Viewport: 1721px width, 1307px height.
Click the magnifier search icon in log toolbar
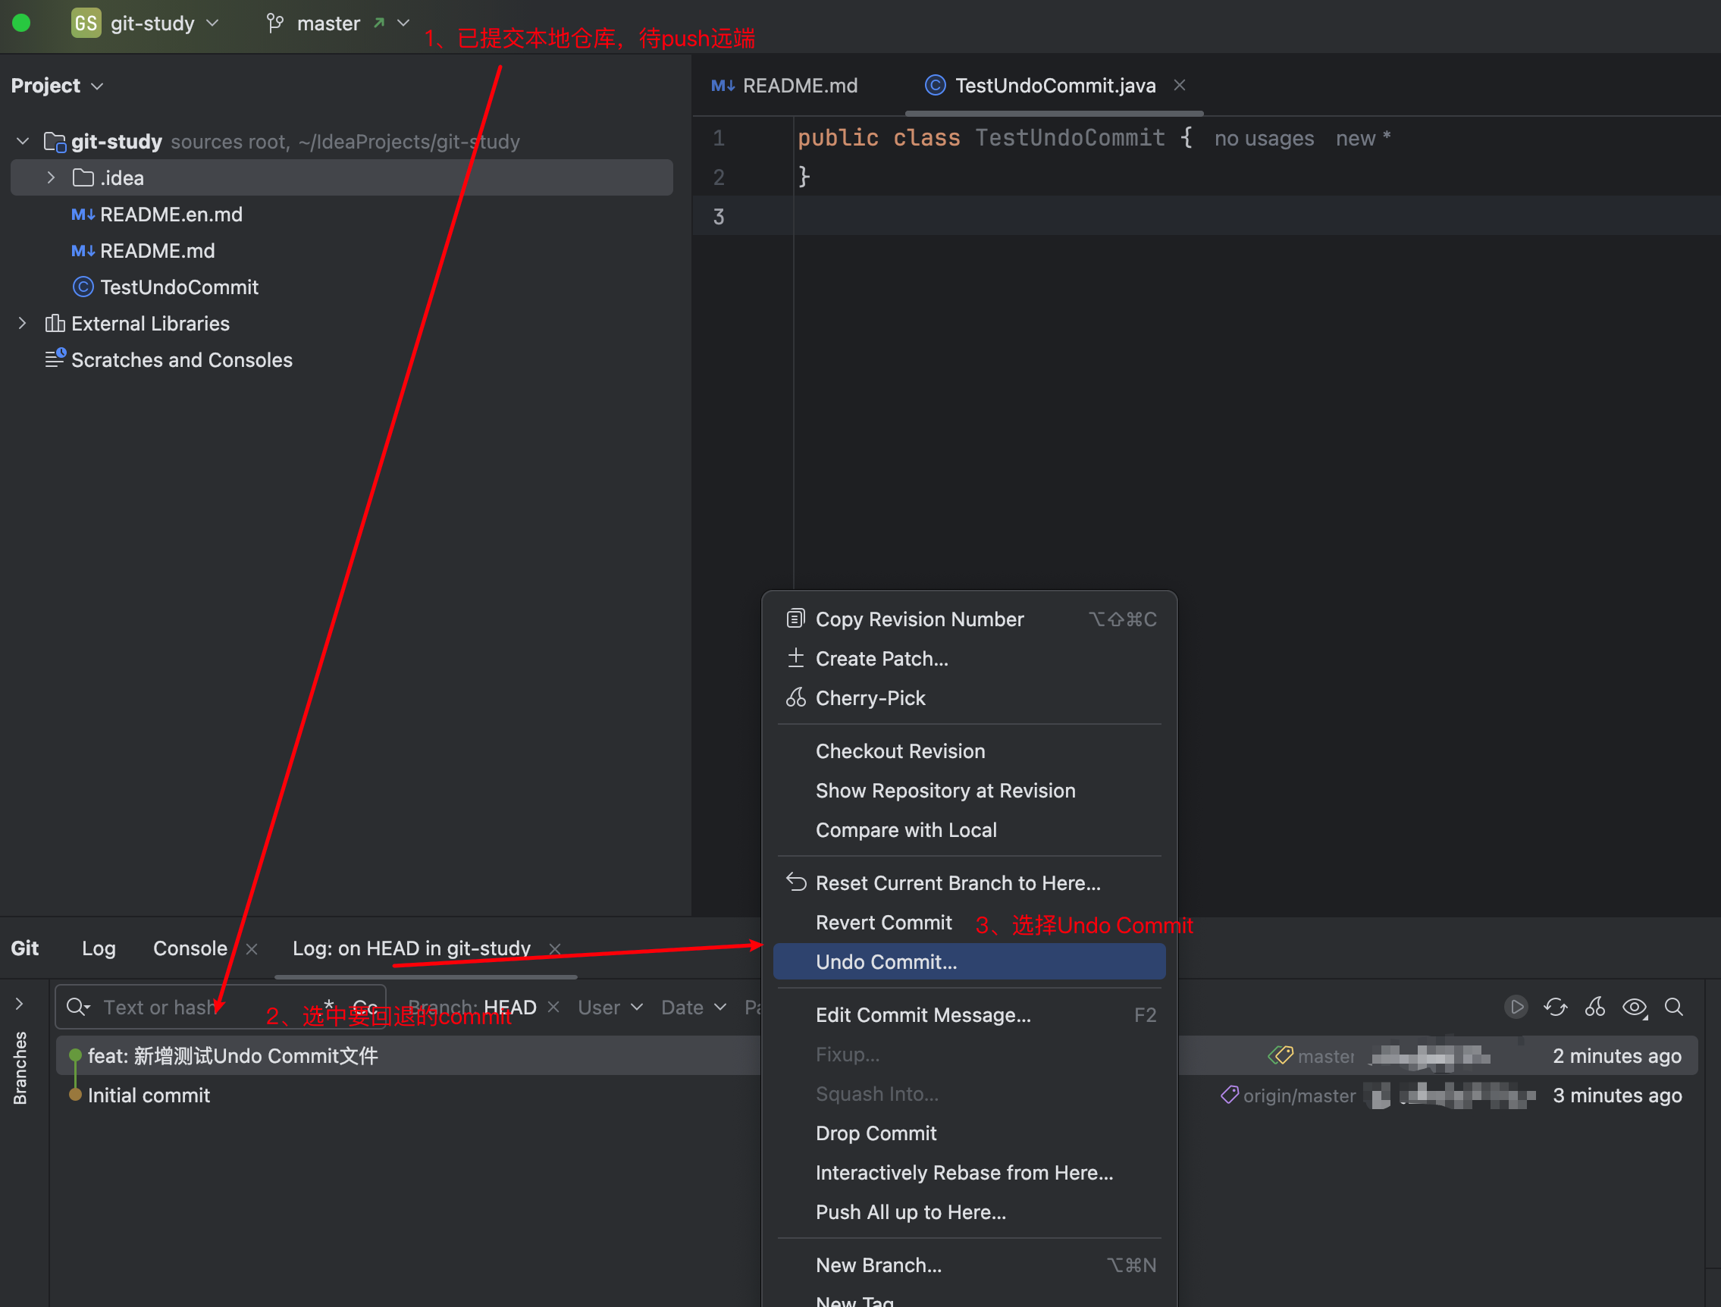1673,1007
